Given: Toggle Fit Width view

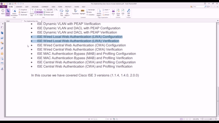Looking at the screenshot, I should coord(39,12).
